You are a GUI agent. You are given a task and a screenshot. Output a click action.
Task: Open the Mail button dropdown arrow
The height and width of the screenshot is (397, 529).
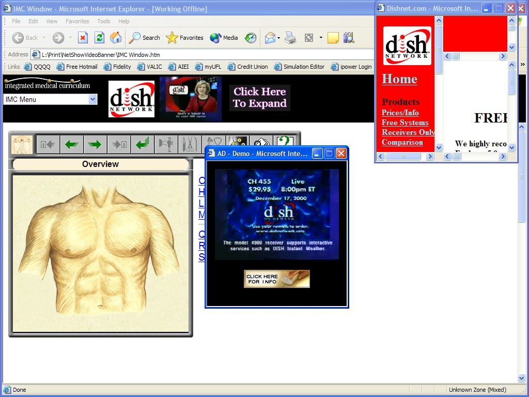tap(278, 38)
